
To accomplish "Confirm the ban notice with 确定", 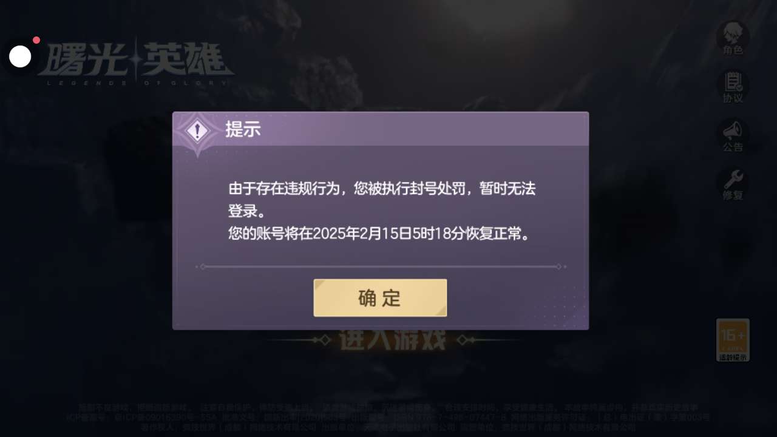I will pyautogui.click(x=380, y=298).
